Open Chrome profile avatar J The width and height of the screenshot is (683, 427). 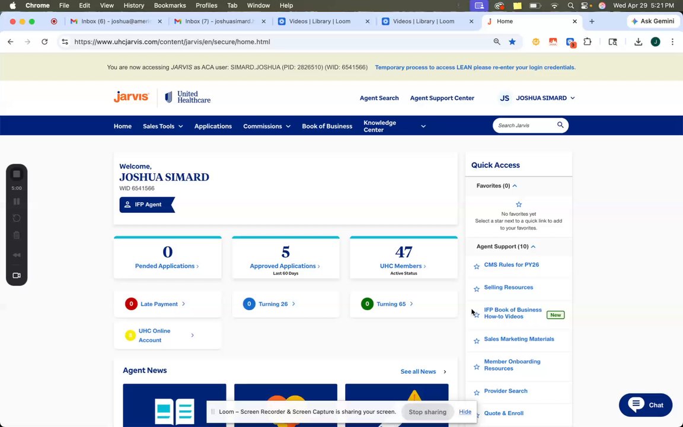655,42
